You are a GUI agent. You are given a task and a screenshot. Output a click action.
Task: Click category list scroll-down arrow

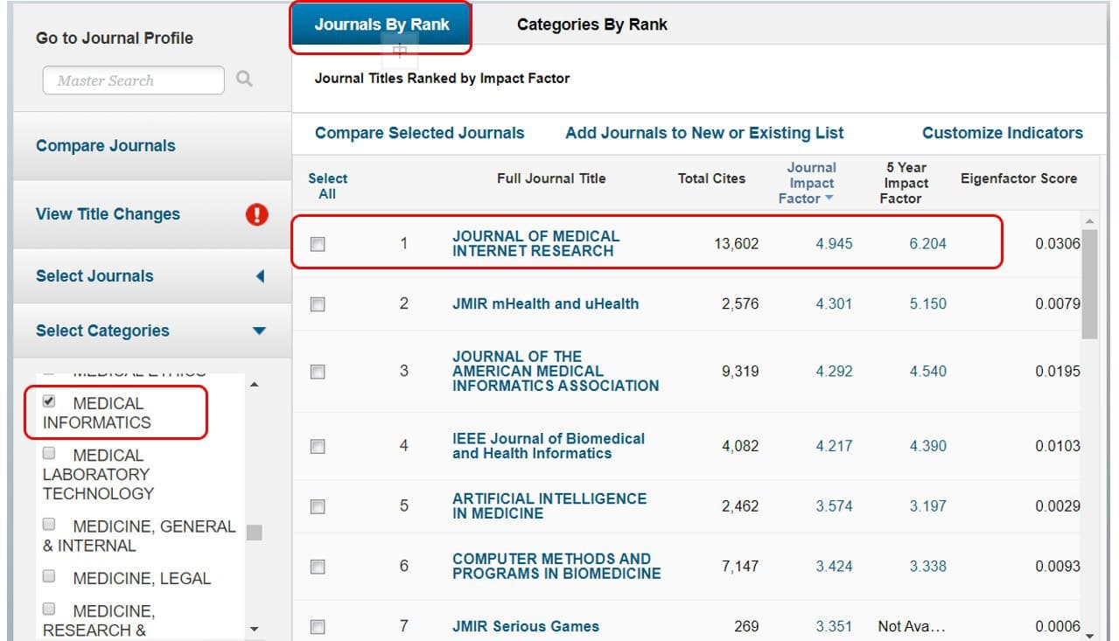tap(255, 629)
